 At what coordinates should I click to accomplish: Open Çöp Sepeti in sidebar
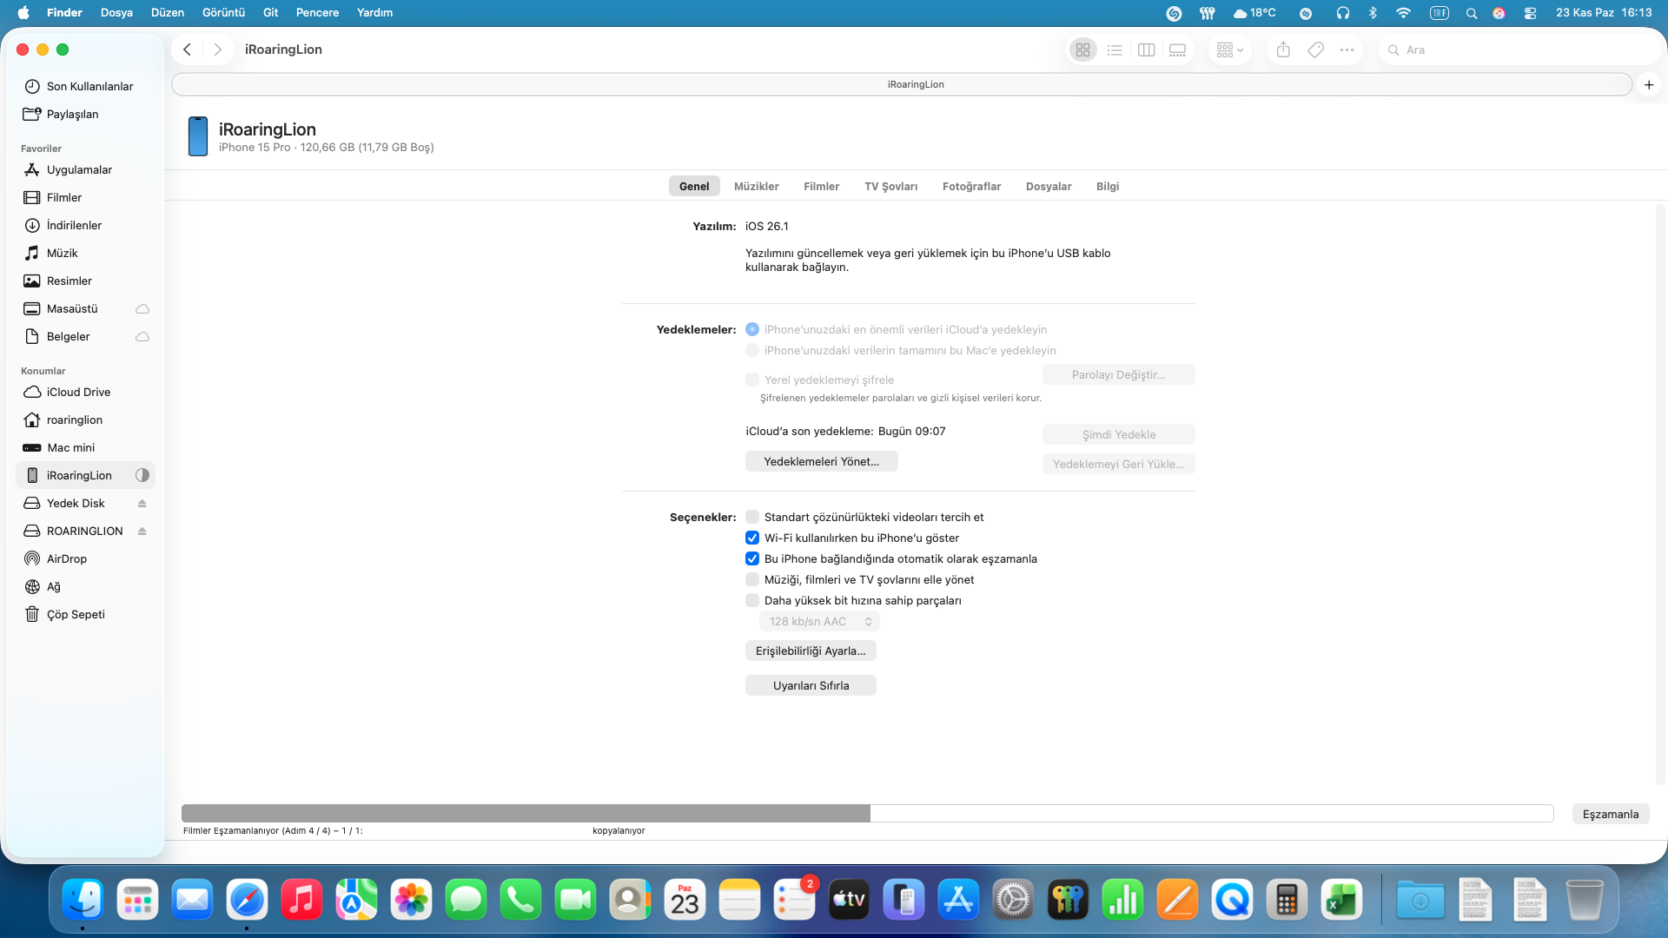point(85,614)
